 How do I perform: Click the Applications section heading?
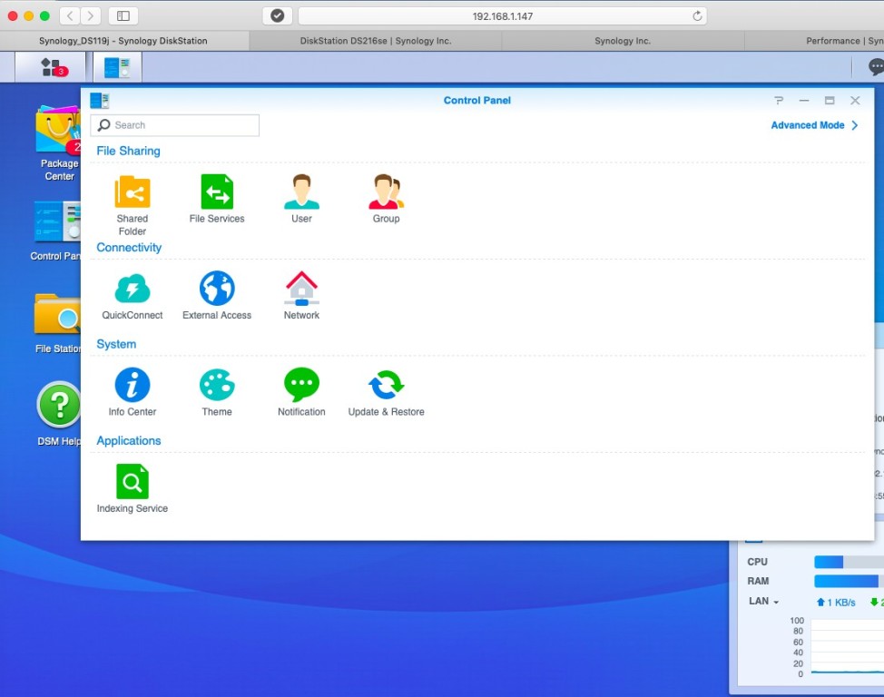(129, 441)
